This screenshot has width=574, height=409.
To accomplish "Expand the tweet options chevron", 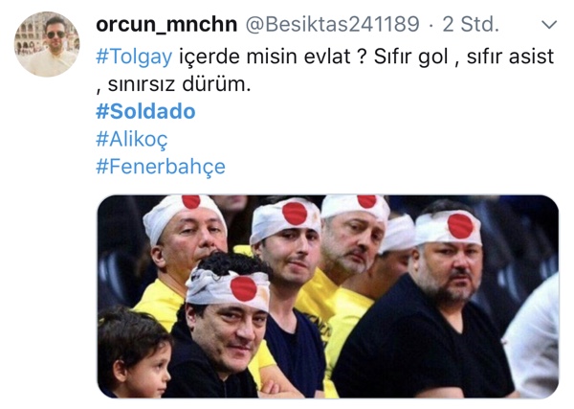I will pos(549,25).
